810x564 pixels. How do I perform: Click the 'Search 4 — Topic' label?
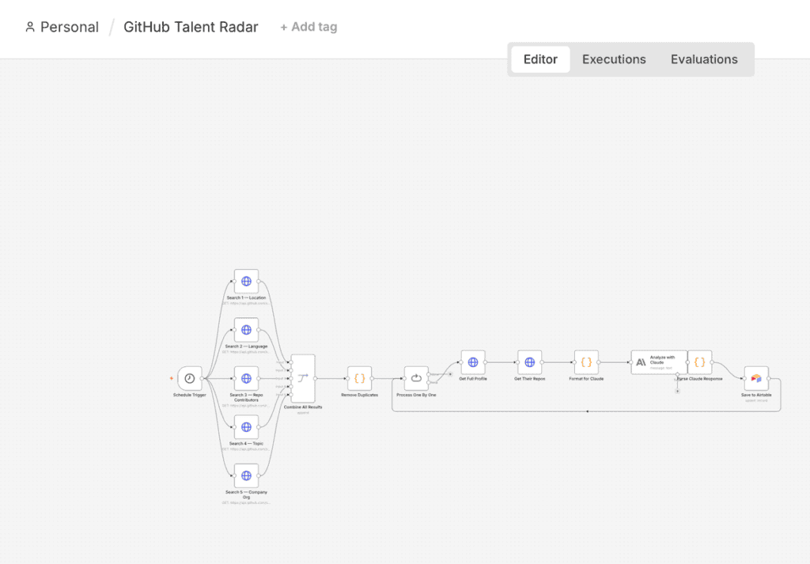[247, 444]
